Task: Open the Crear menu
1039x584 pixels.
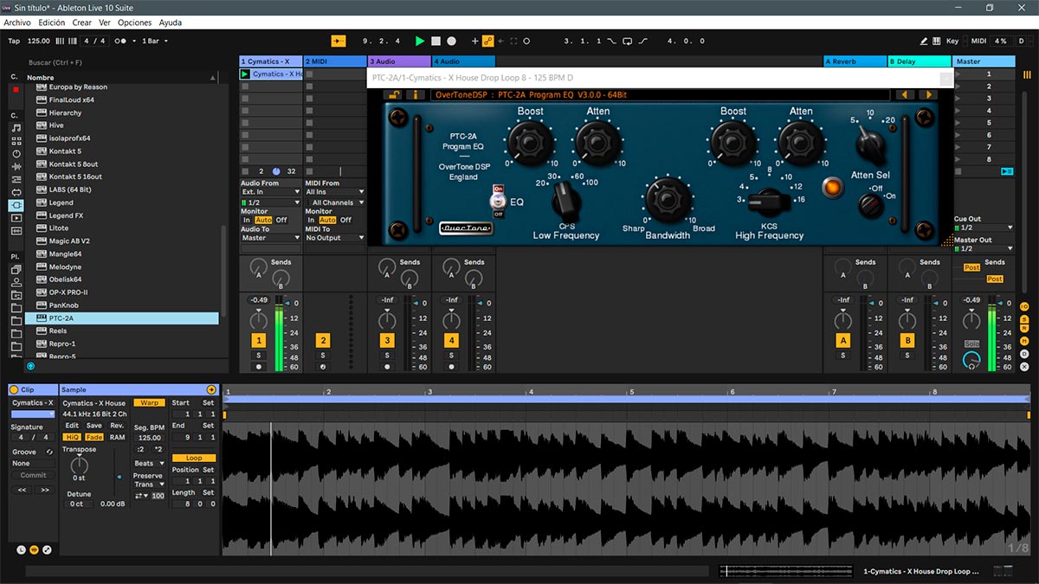Action: pos(82,22)
